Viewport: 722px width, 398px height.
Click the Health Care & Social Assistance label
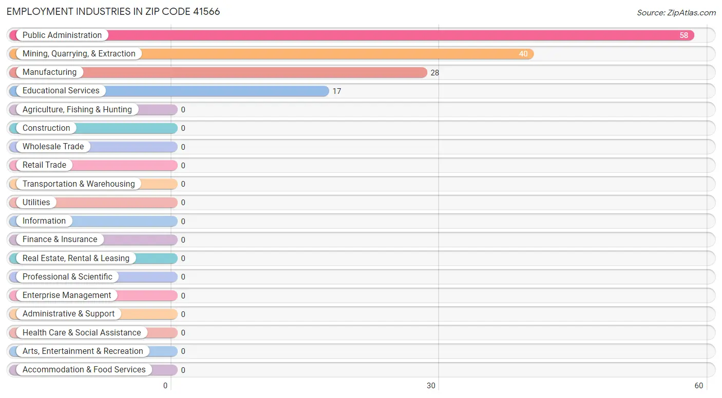coord(82,332)
